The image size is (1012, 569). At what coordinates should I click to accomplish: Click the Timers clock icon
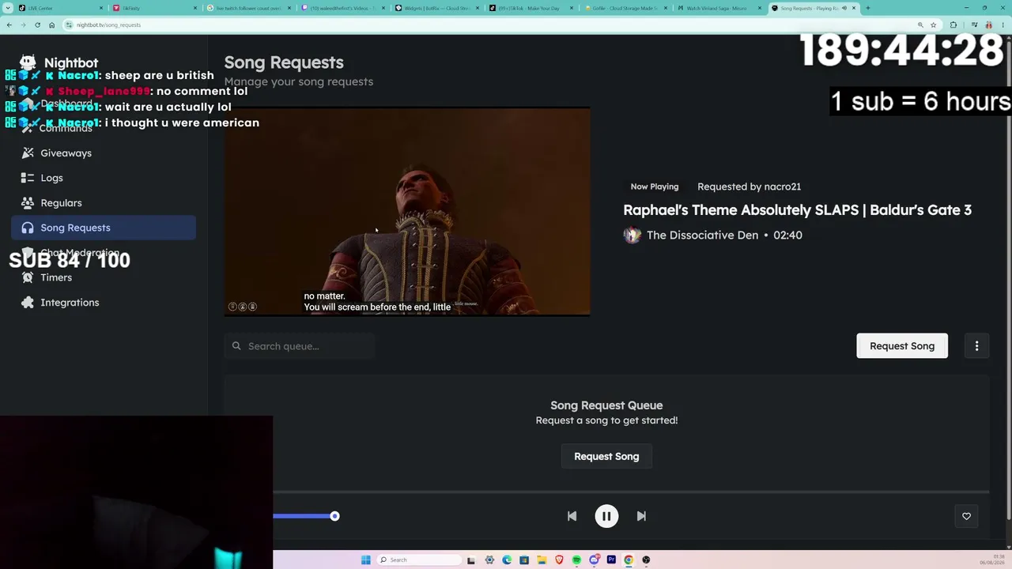[x=28, y=277]
